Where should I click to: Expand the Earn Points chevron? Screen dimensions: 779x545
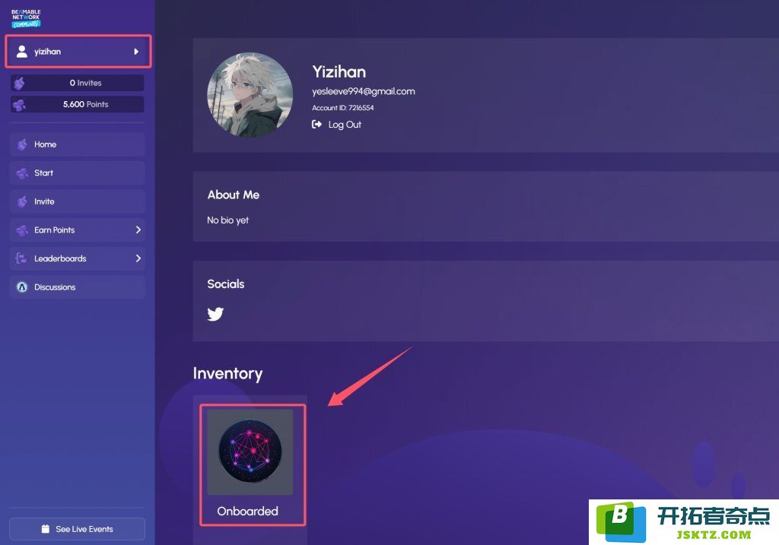[138, 230]
